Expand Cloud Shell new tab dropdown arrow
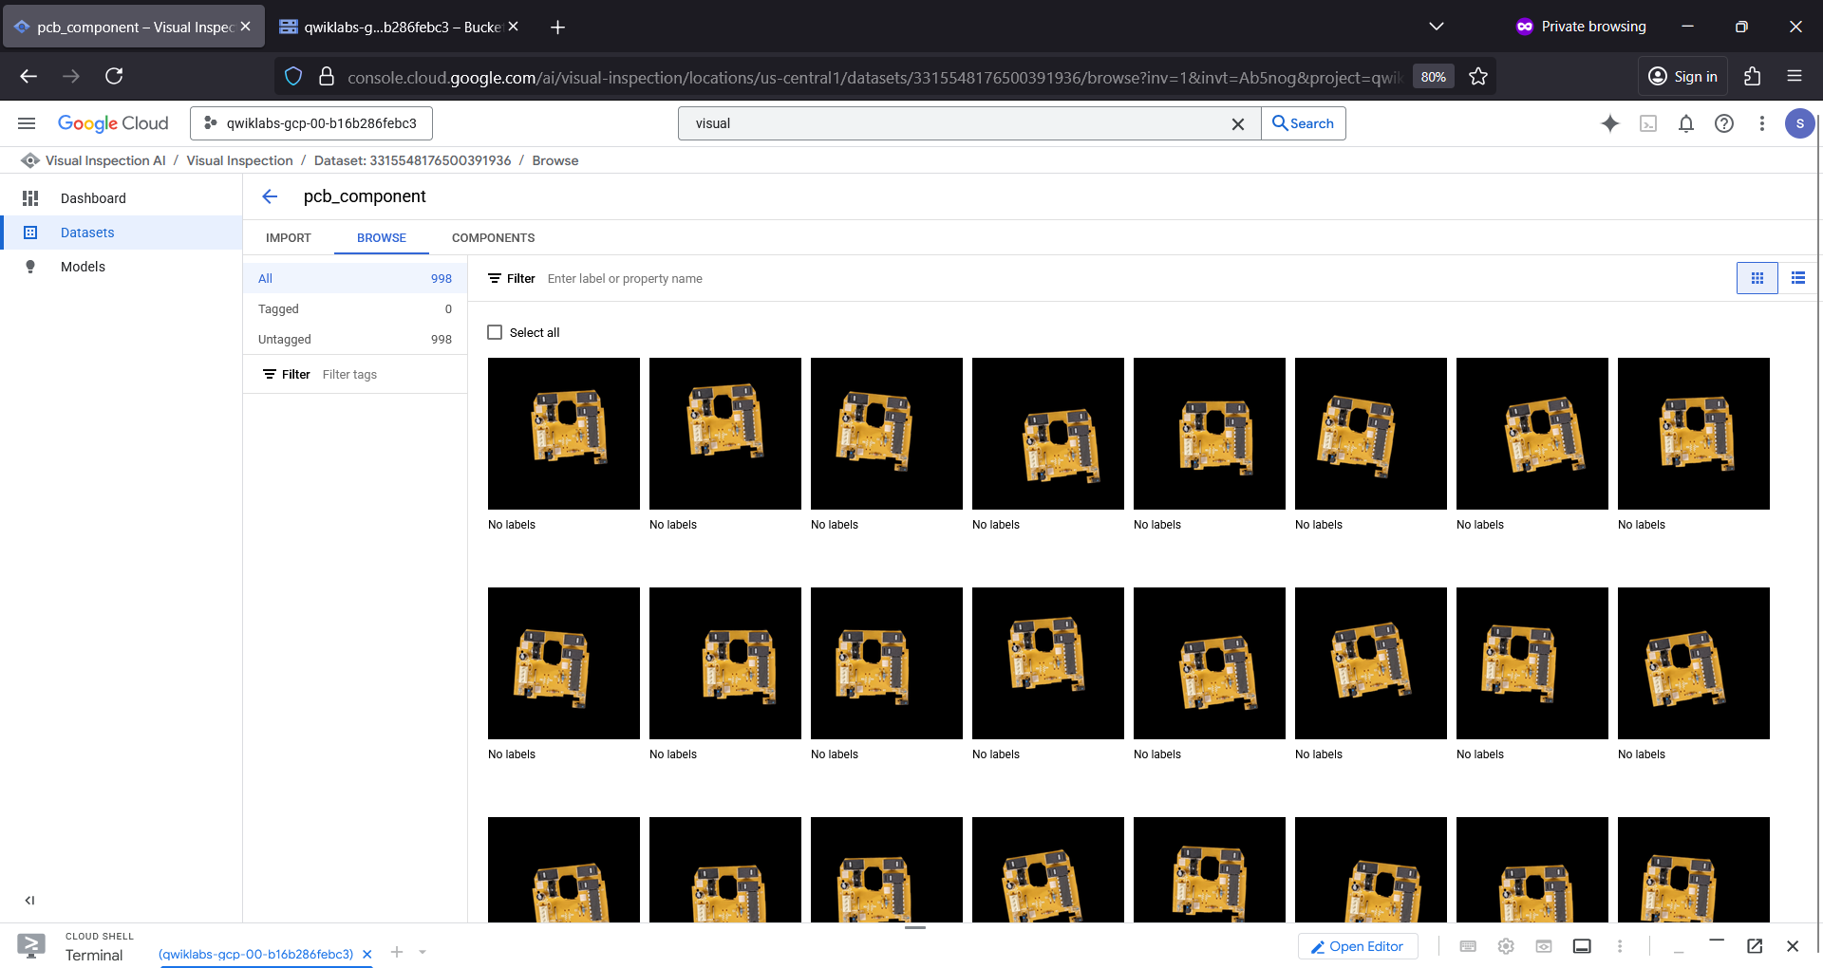The height and width of the screenshot is (968, 1823). pos(423,952)
